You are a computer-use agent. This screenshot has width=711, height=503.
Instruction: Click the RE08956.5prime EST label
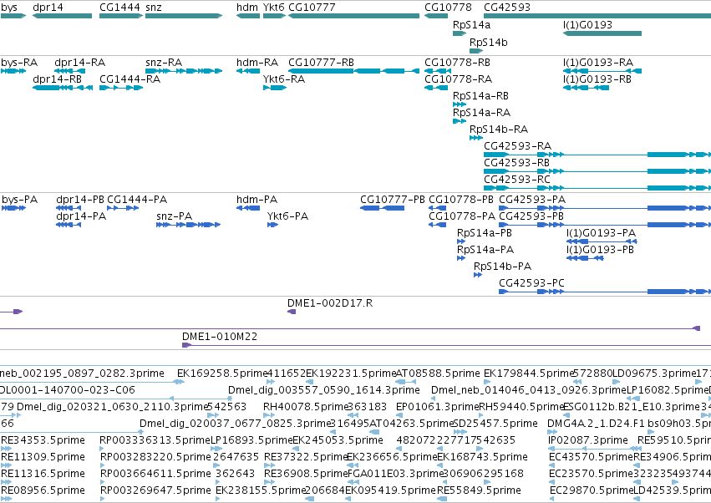43,490
